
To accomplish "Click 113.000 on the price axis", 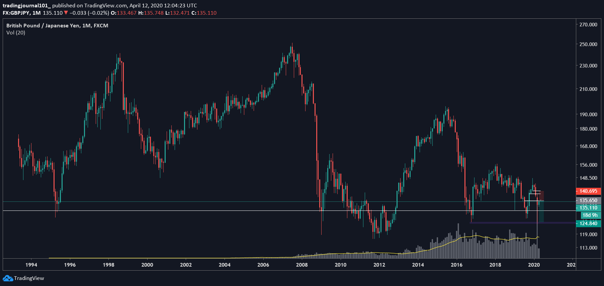I will (x=588, y=248).
